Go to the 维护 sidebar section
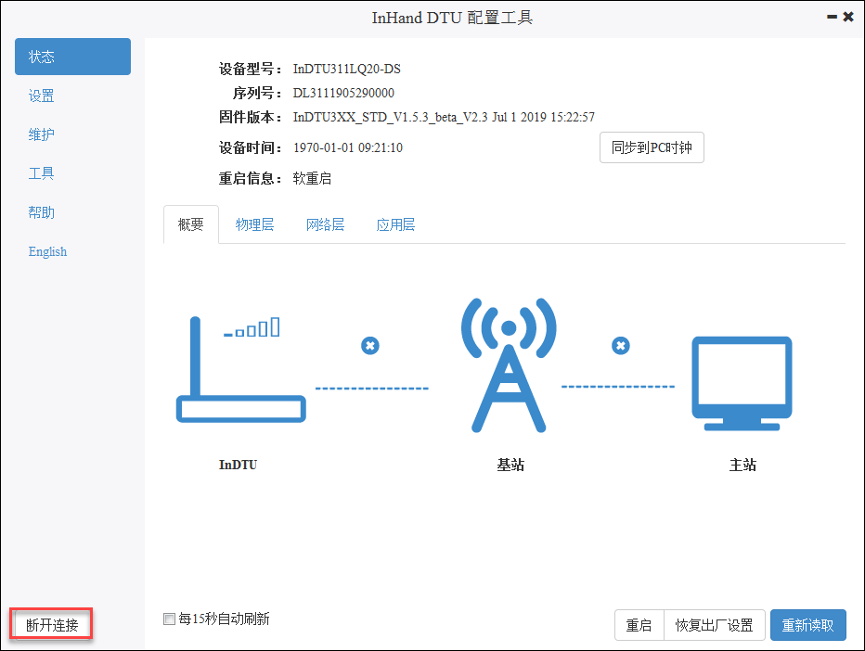Screen dimensions: 865x651 (x=42, y=134)
